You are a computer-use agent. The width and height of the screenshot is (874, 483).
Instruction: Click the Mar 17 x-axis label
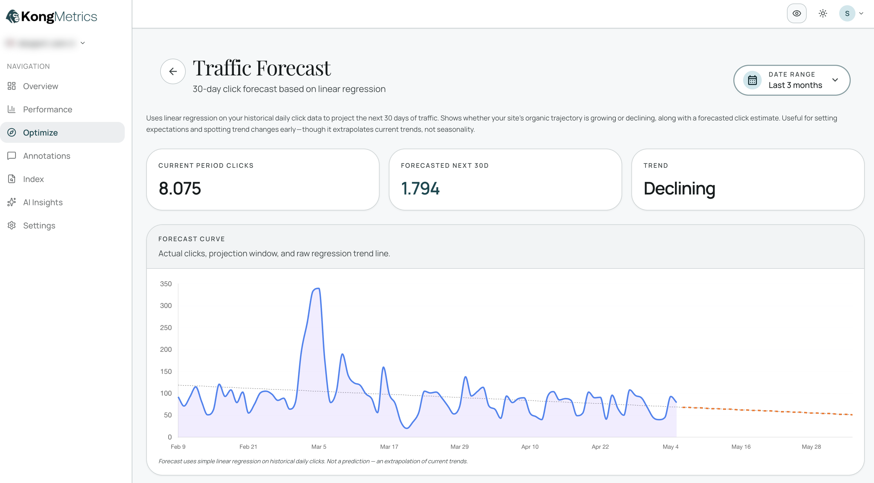389,447
